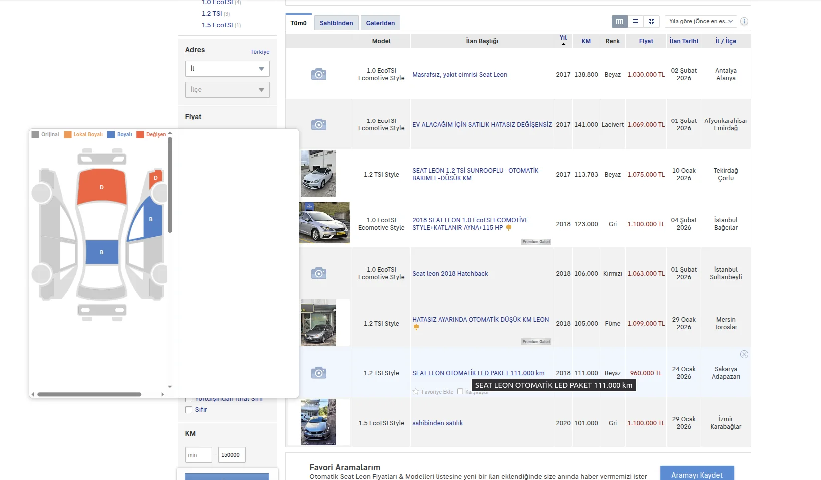Open the 1.5 EcoTSI model filter link
The width and height of the screenshot is (821, 480).
217,25
